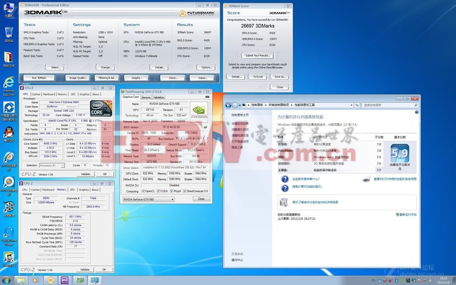Click the bus interface question mark in GPU-Z
Image resolution: width=456 pixels, height=285 pixels.
(207, 139)
